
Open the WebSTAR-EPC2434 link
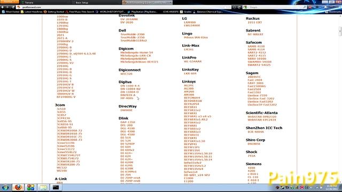[262, 119]
